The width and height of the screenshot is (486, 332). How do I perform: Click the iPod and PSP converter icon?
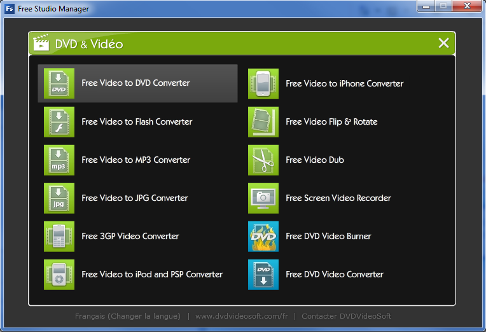[x=59, y=274]
